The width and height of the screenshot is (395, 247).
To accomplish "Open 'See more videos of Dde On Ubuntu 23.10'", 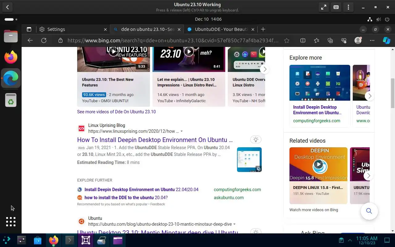I will (x=116, y=112).
